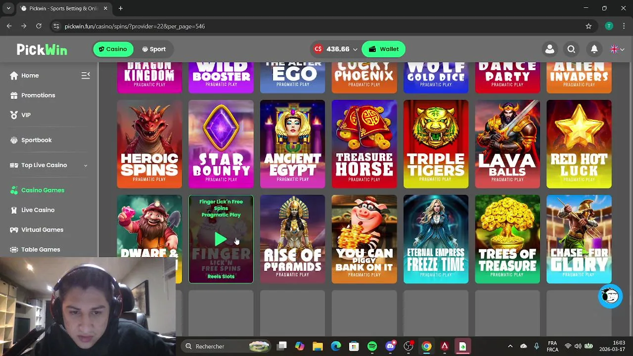Open the Treasure Horse game tile
633x356 pixels.
pos(364,144)
